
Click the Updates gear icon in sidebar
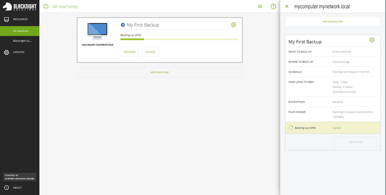point(6,52)
